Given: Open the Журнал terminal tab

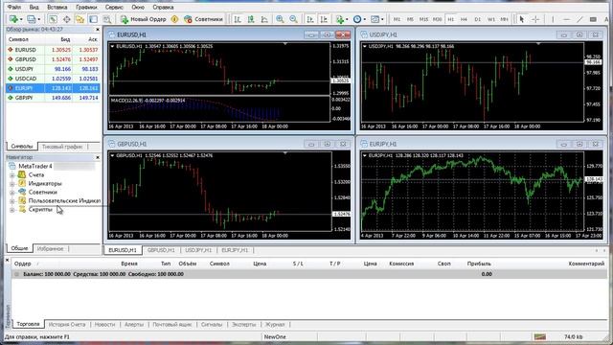Looking at the screenshot, I should [x=275, y=324].
